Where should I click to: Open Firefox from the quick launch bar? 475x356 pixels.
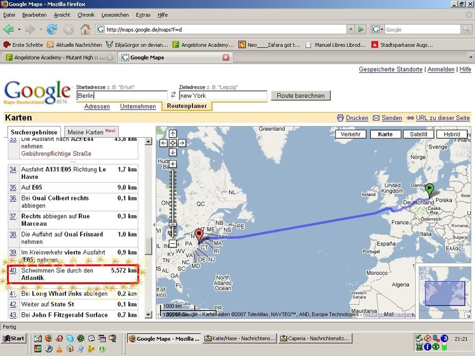click(48, 338)
